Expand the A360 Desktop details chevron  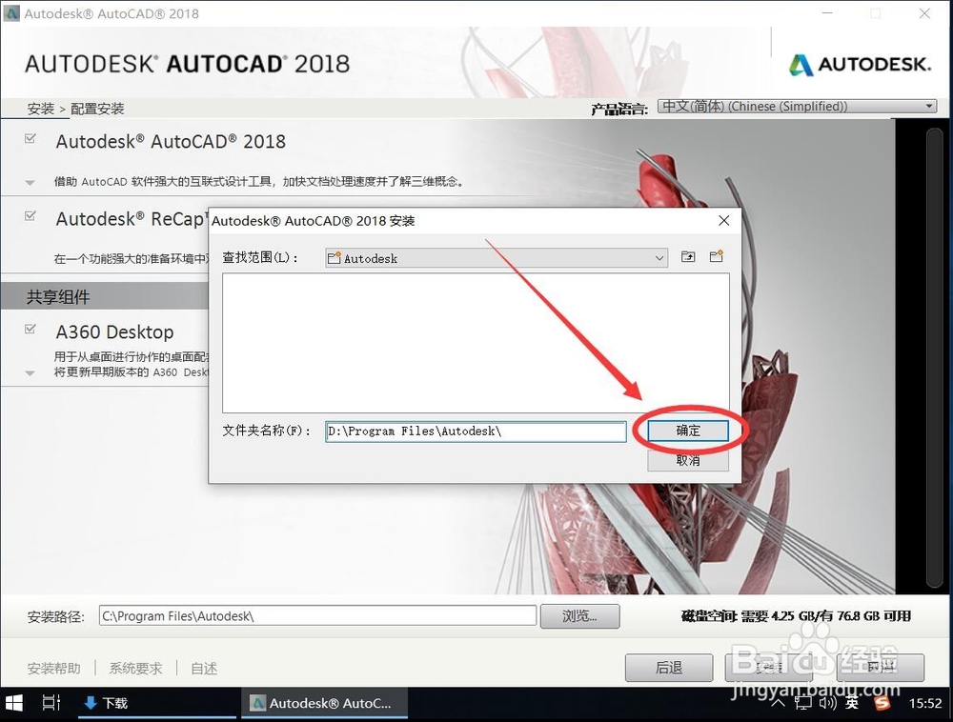click(31, 372)
